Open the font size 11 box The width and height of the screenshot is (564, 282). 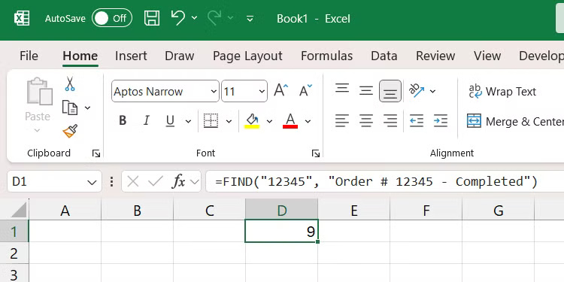pos(244,91)
